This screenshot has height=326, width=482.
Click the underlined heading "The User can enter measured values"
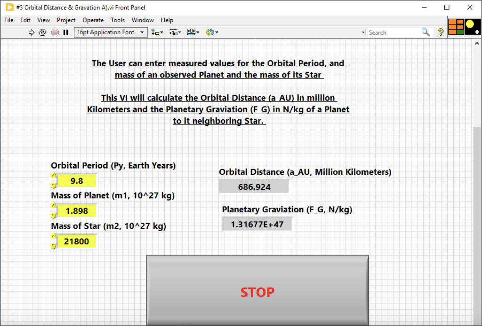pos(178,63)
